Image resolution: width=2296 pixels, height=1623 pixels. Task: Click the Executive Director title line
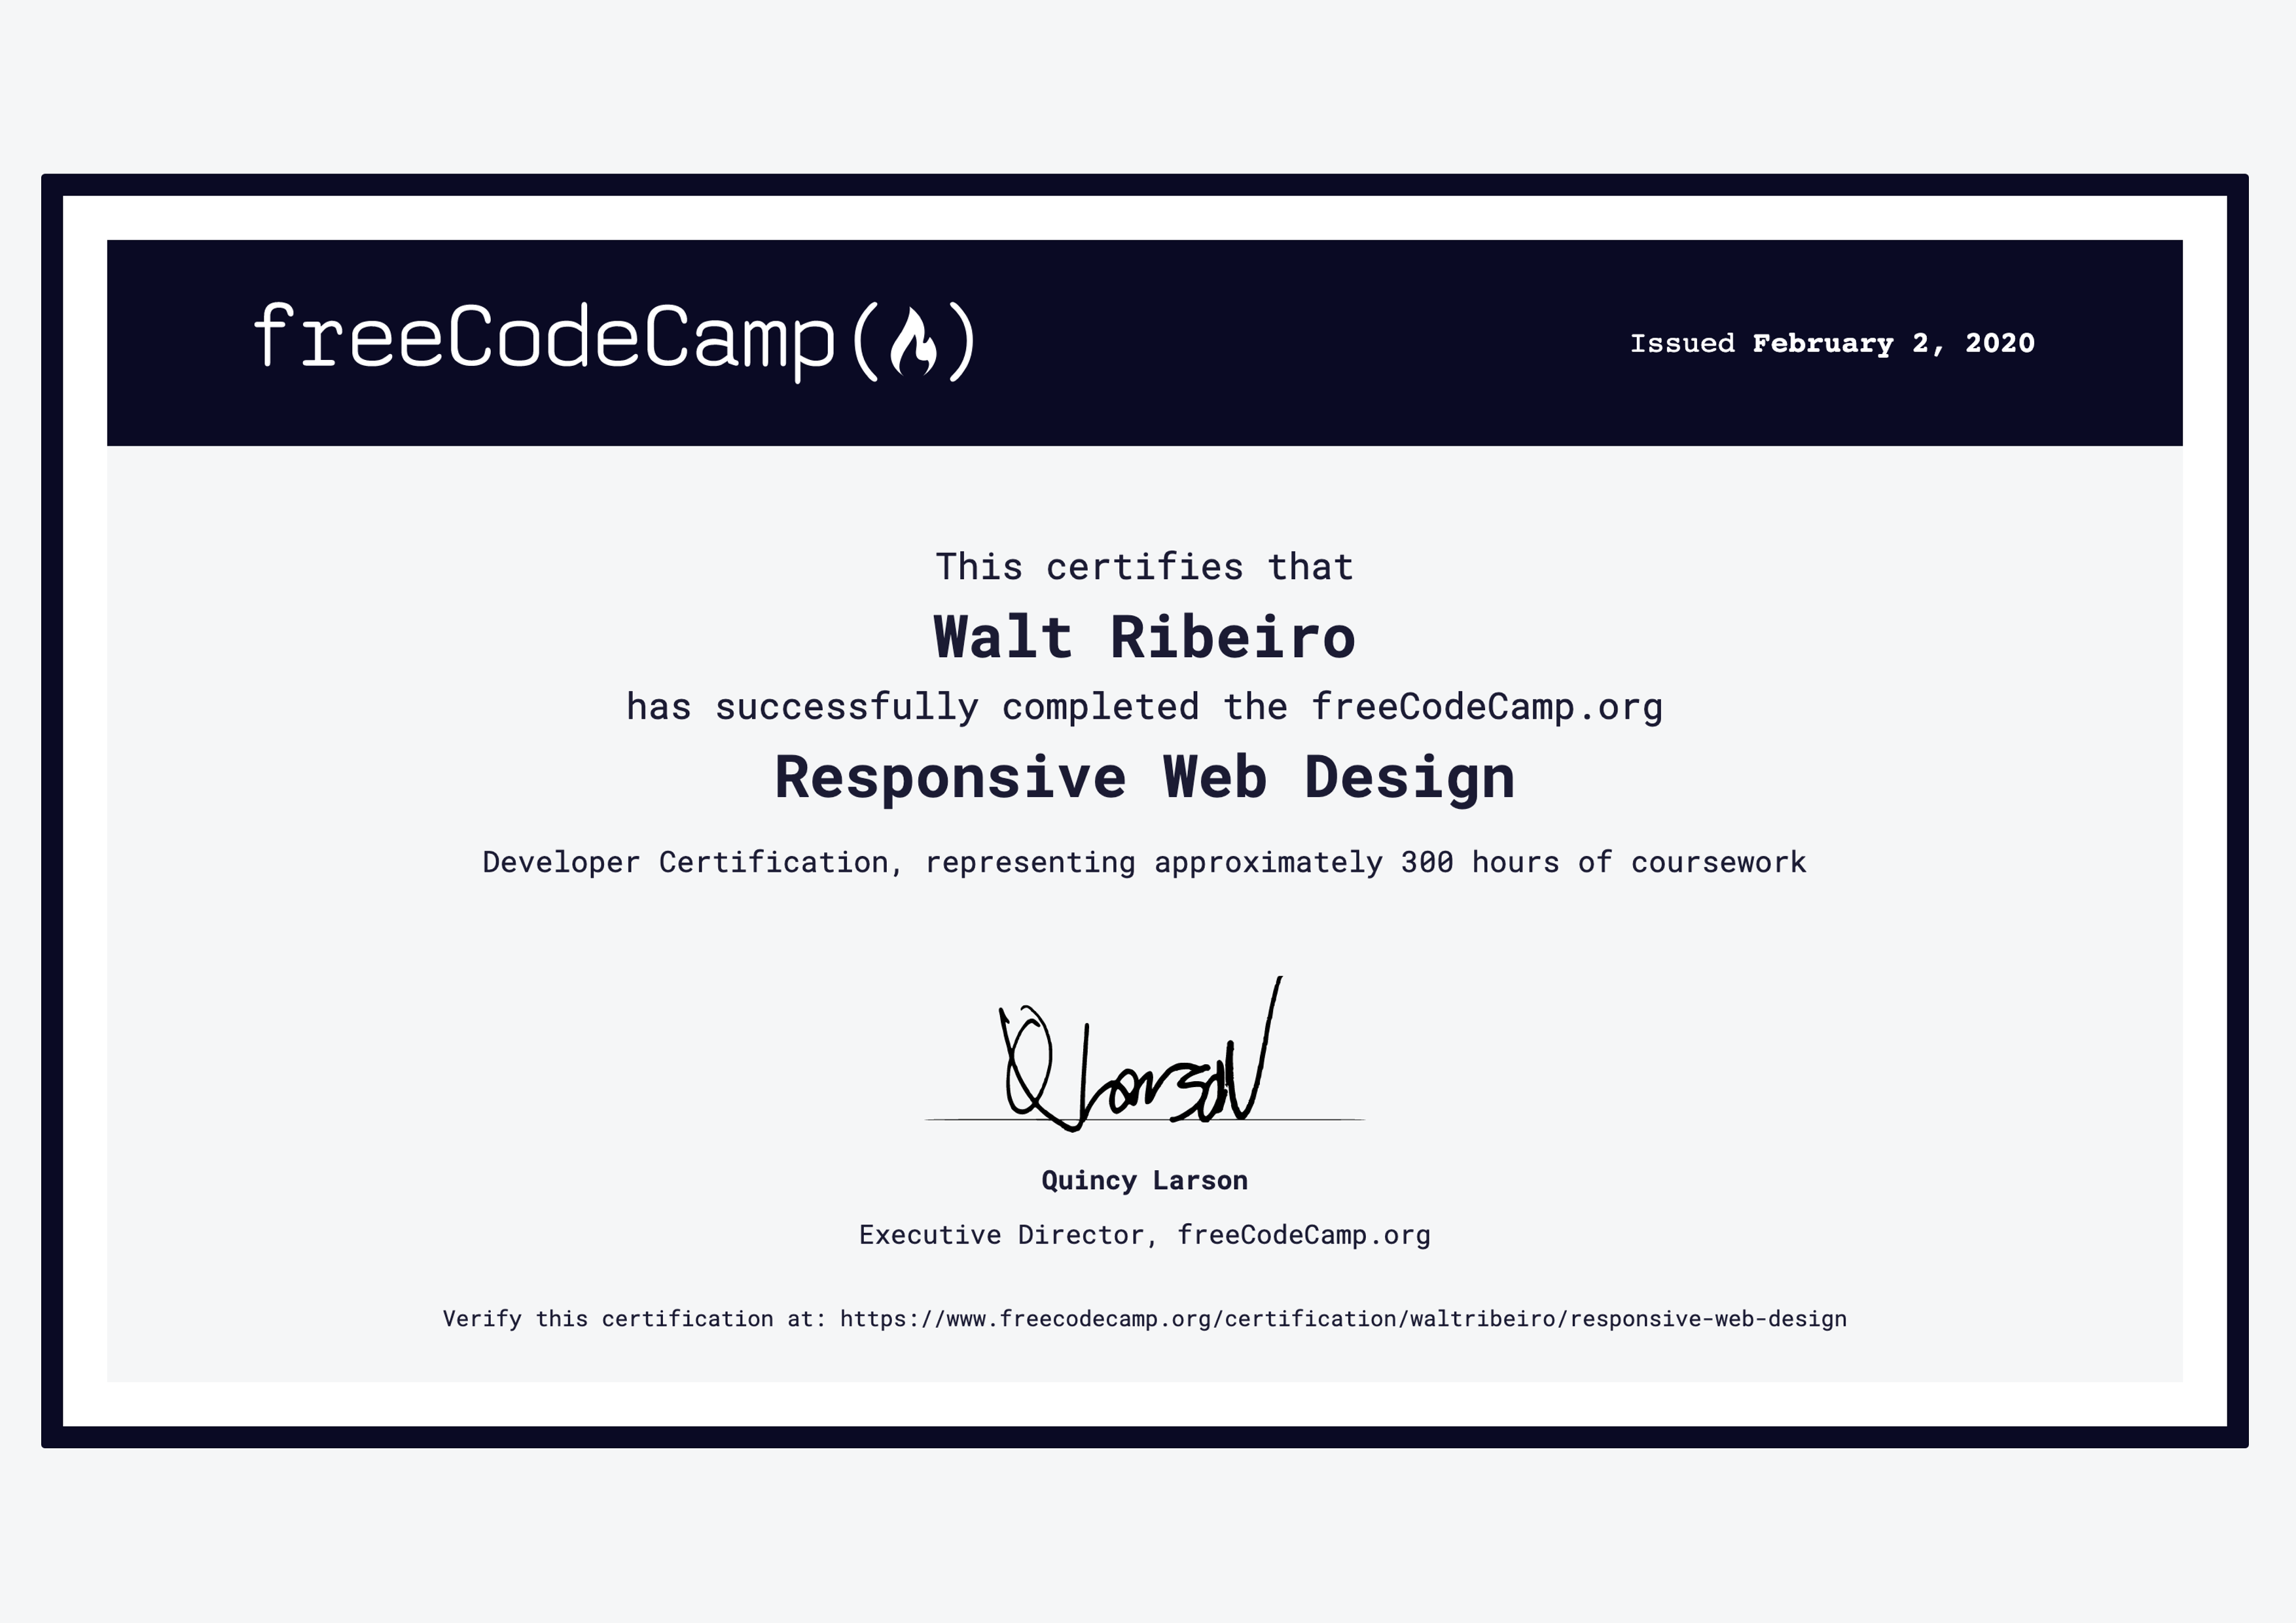tap(1144, 1235)
